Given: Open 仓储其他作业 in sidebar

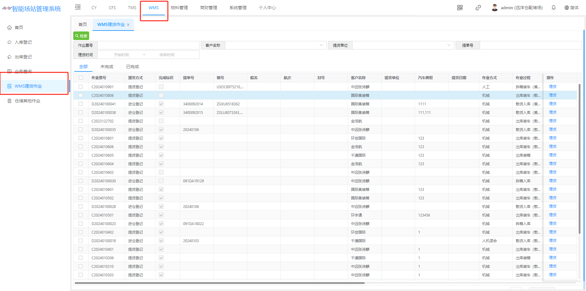Looking at the screenshot, I should (27, 101).
